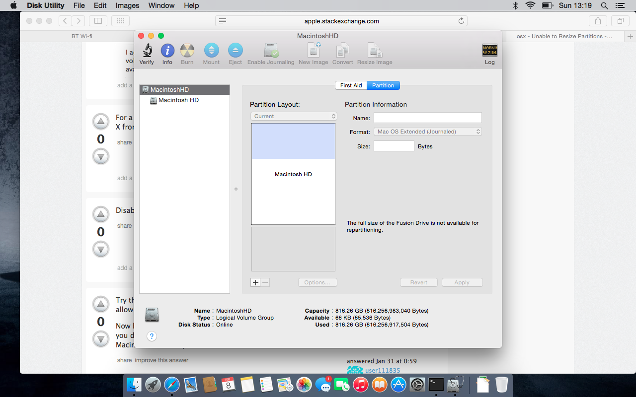Open the Disk Utility menu

45,5
